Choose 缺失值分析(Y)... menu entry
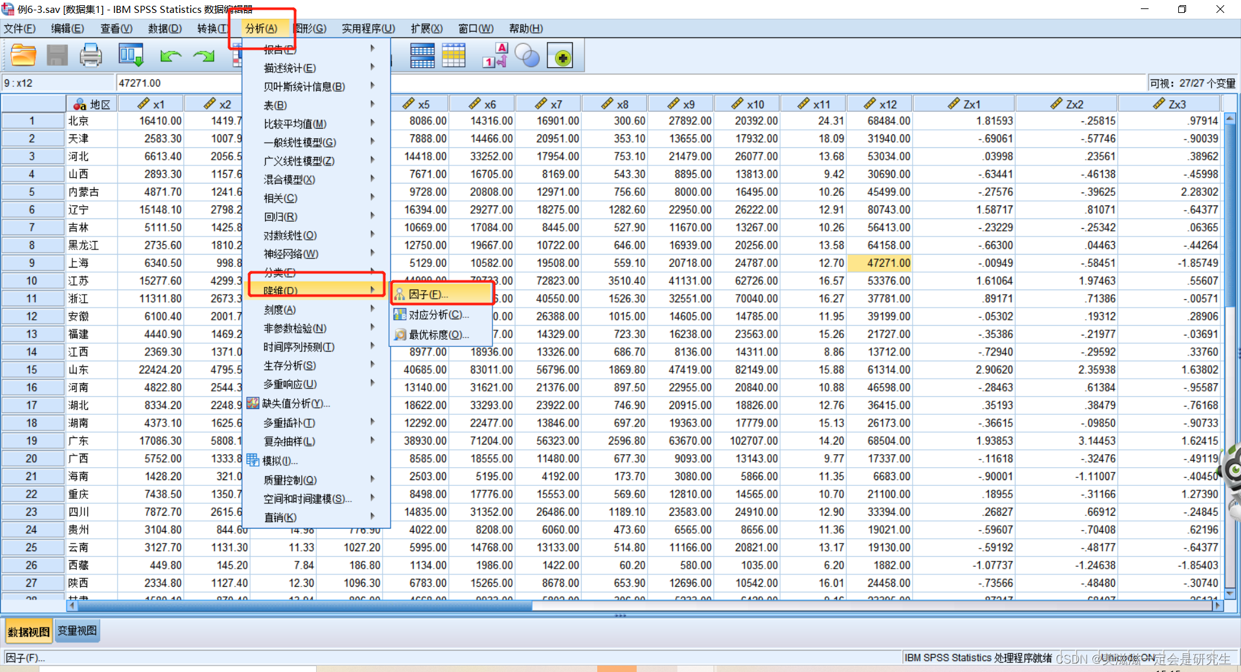Viewport: 1241px width, 672px height. point(316,403)
